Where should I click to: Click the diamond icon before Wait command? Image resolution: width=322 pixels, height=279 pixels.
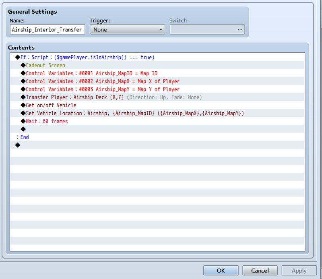[23, 121]
